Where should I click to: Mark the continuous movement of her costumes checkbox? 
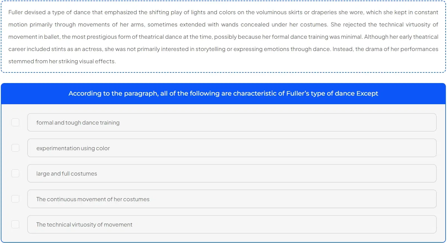tap(15, 199)
